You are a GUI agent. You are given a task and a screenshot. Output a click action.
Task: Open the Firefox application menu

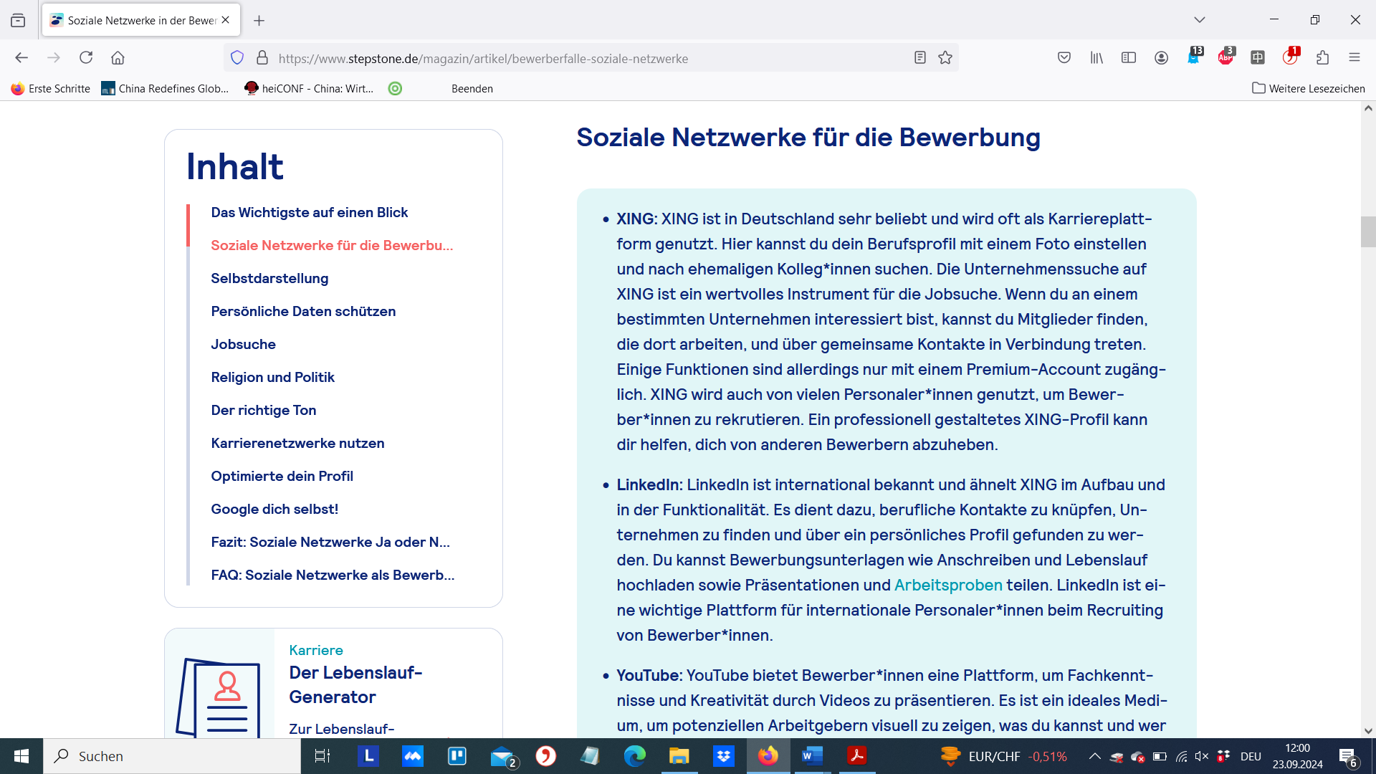pyautogui.click(x=1354, y=58)
